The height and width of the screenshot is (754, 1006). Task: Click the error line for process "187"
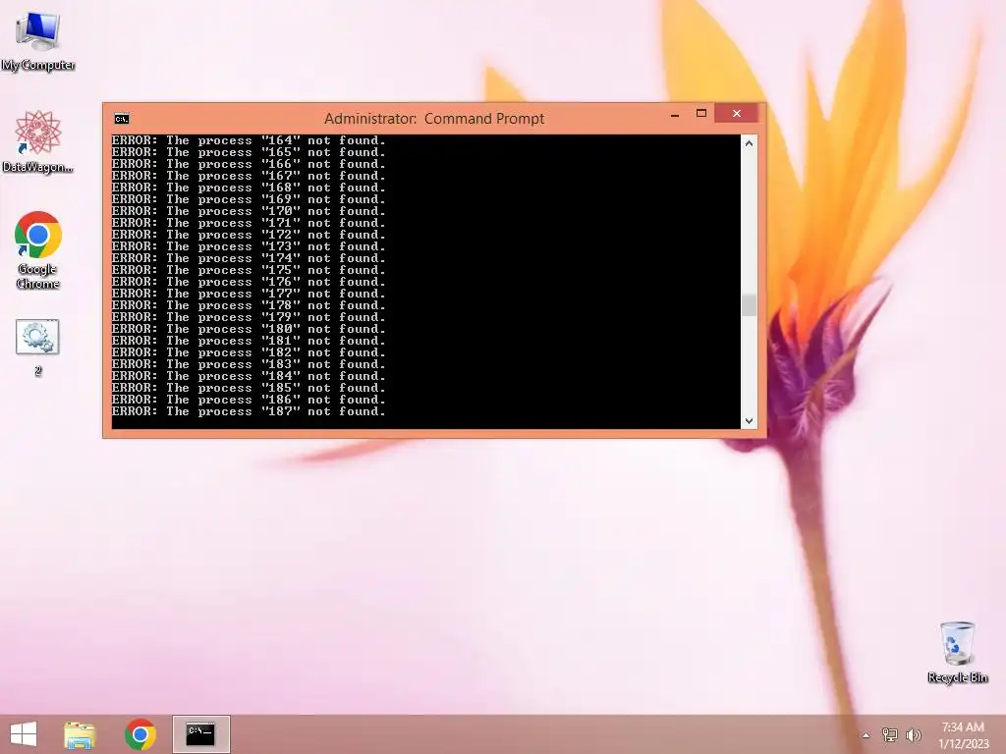tap(249, 411)
